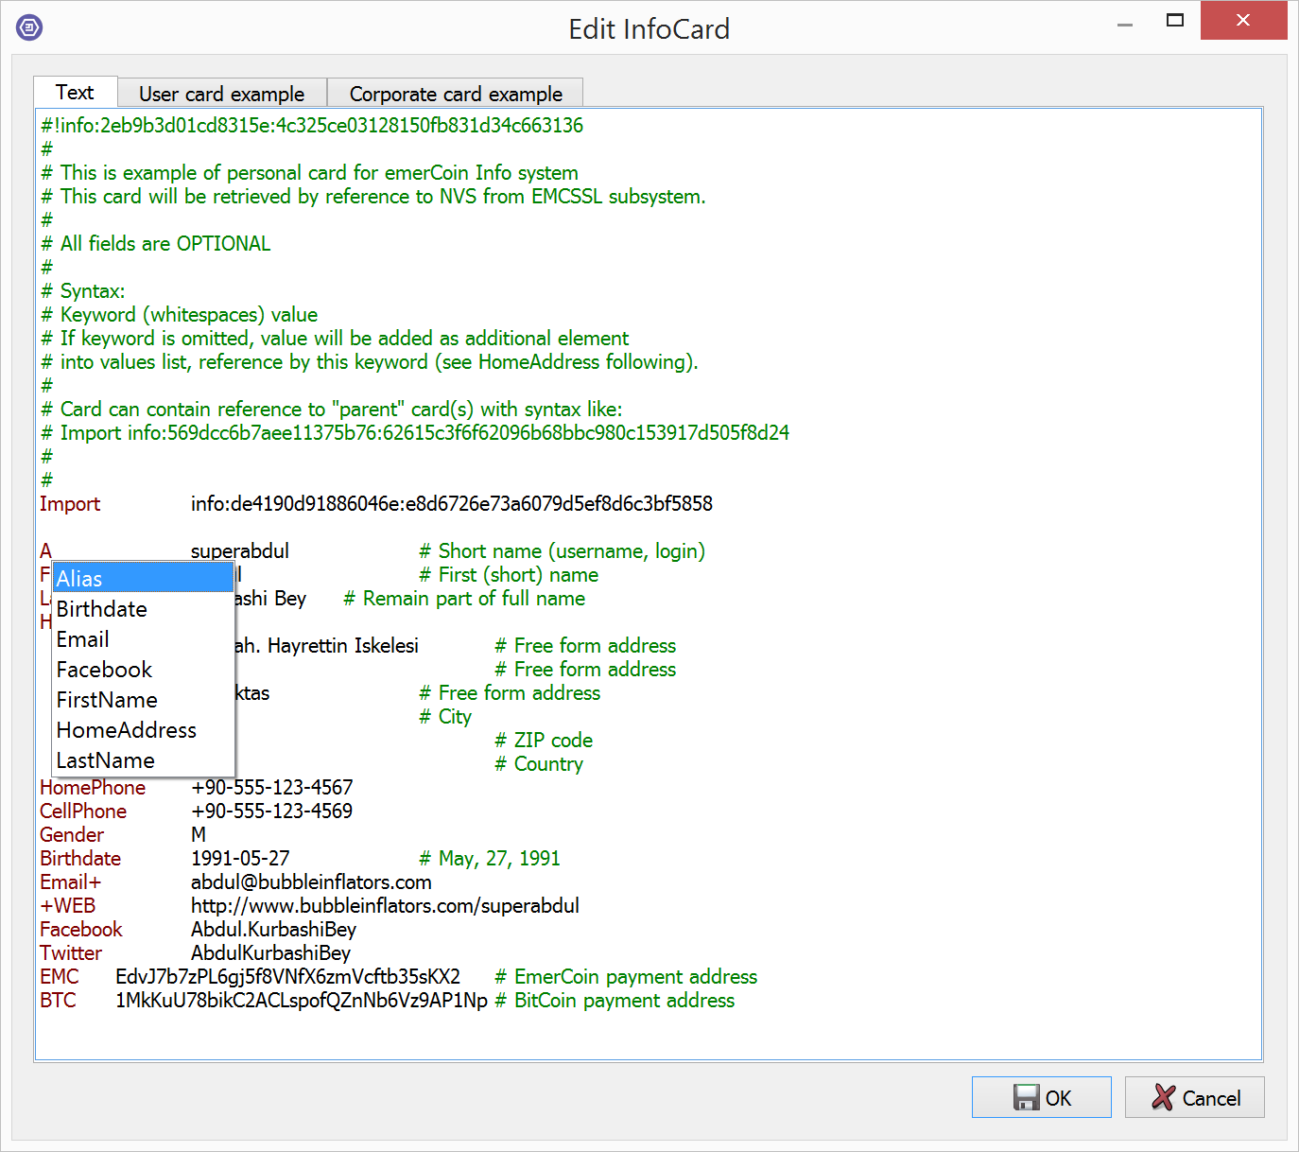Click the EmerCoin app icon in title bar
The image size is (1299, 1152).
[x=29, y=27]
